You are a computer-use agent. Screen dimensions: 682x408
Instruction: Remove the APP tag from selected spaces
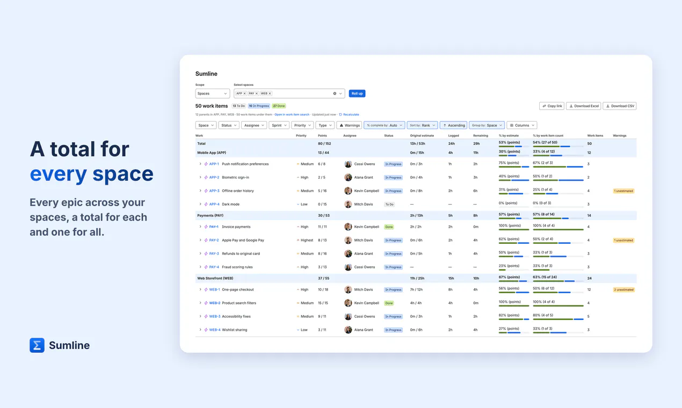[244, 93]
